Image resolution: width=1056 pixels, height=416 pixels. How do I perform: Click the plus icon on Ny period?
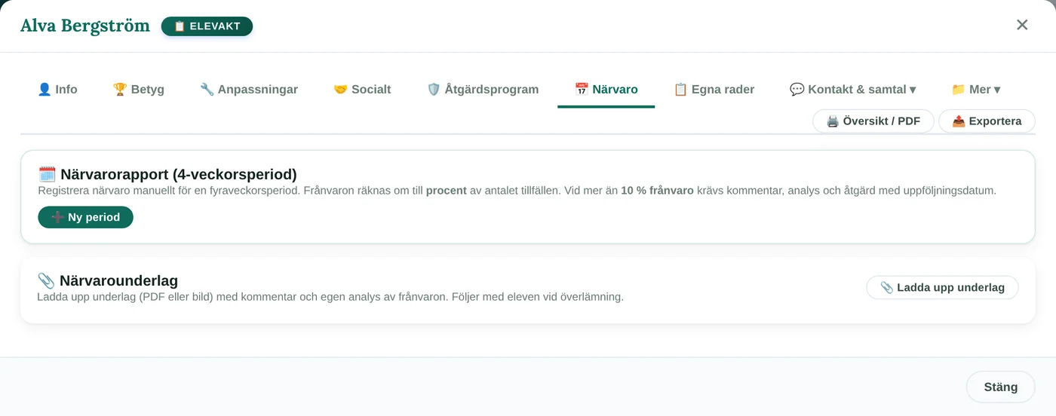tap(58, 217)
